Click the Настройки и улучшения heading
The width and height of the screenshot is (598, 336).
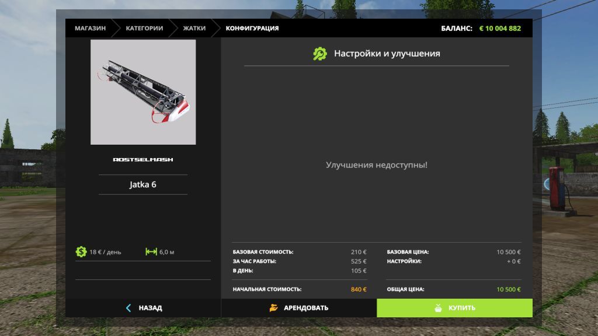[387, 53]
